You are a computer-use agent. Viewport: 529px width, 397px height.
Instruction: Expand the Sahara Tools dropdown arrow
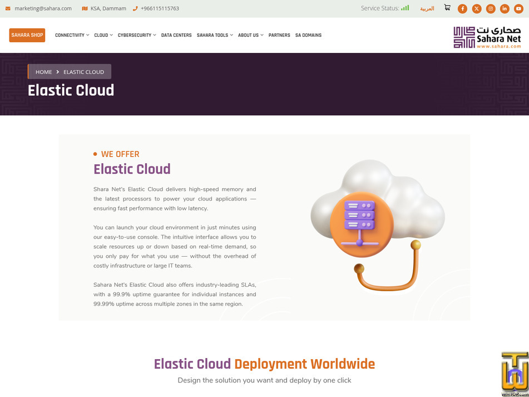point(231,35)
